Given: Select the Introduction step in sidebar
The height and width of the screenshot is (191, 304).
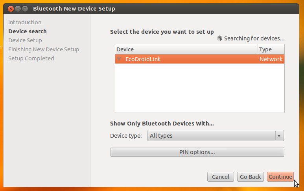Looking at the screenshot, I should [x=25, y=22].
